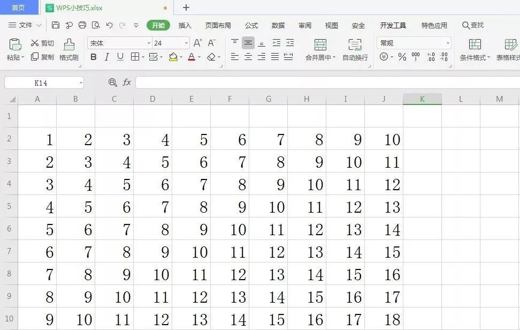The width and height of the screenshot is (520, 330).
Task: Toggle 自动换行 wrap text
Action: coord(355,49)
